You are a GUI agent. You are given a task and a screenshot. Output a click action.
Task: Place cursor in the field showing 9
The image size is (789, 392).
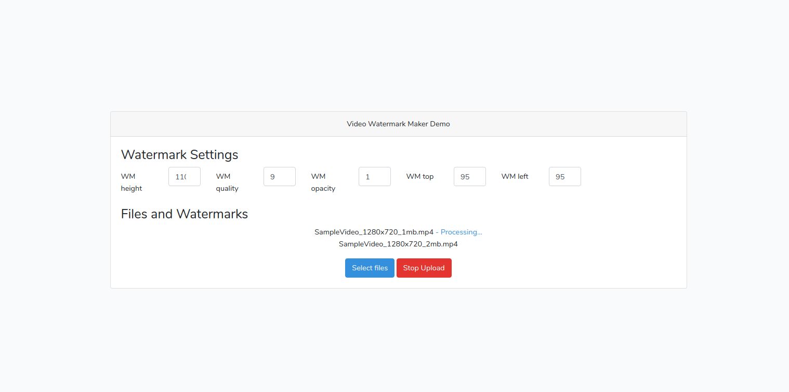tap(279, 177)
